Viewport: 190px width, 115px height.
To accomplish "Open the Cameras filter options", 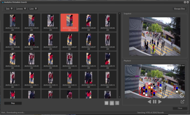I will click(x=19, y=9).
